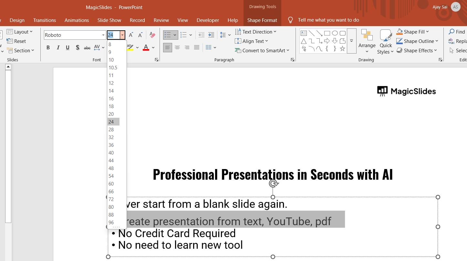Choose the Oval shape
Viewport: 467px width, 261px height.
coord(335,33)
